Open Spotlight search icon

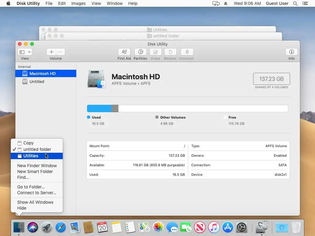[x=295, y=3]
